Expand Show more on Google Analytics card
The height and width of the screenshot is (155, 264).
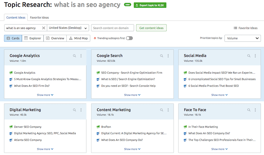point(45,95)
